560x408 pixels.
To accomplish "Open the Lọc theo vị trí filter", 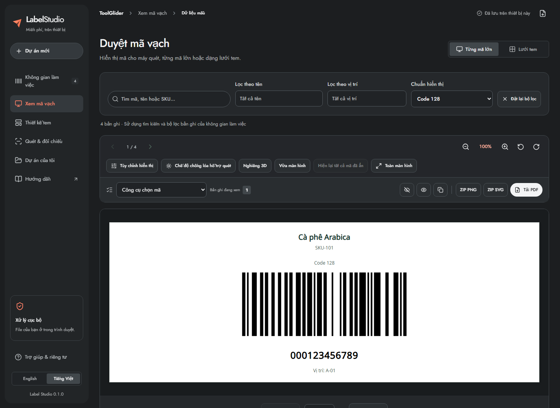I will pos(367,99).
